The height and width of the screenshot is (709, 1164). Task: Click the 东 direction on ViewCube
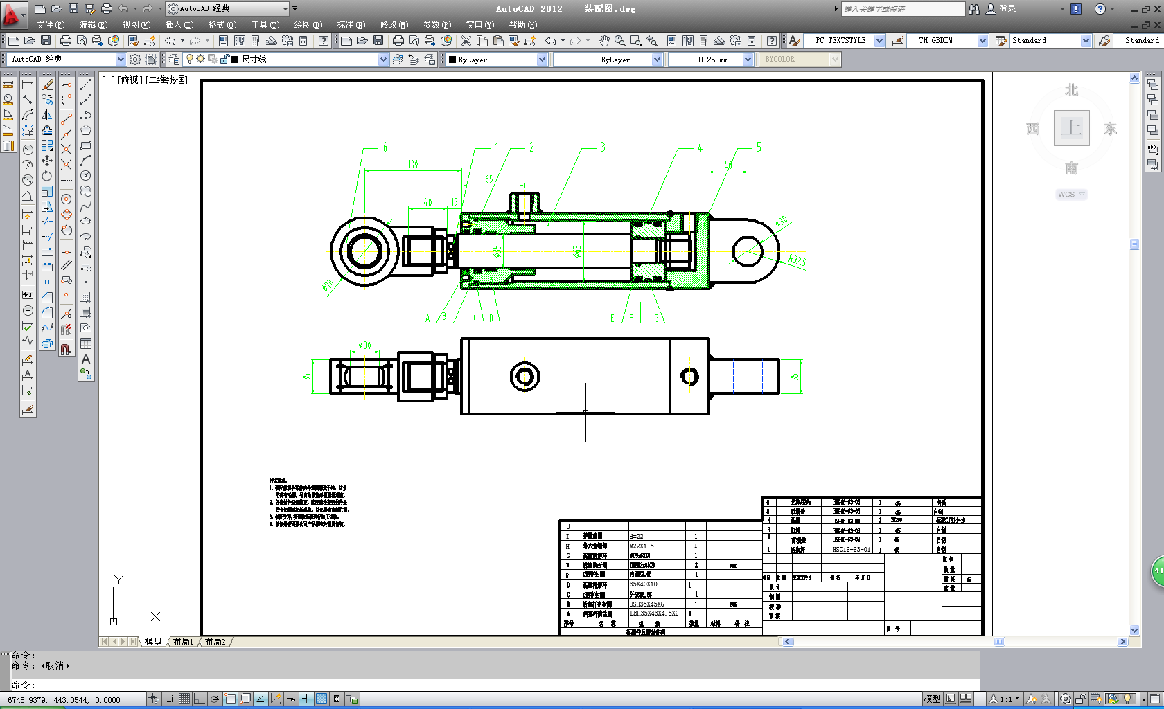1111,129
